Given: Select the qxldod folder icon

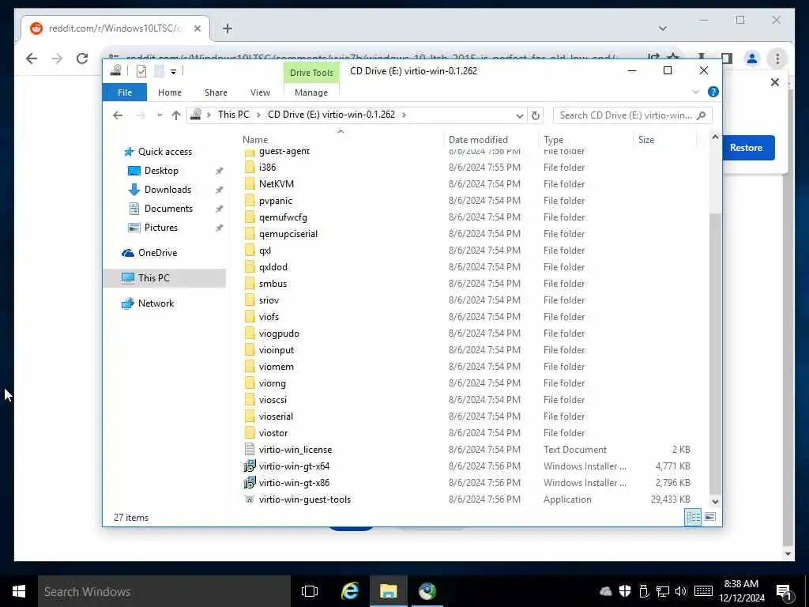Looking at the screenshot, I should point(250,267).
